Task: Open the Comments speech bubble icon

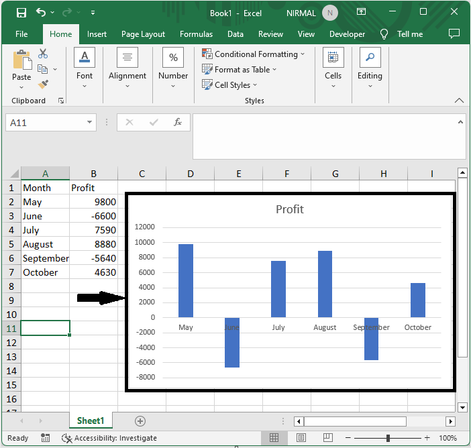Action: click(454, 34)
